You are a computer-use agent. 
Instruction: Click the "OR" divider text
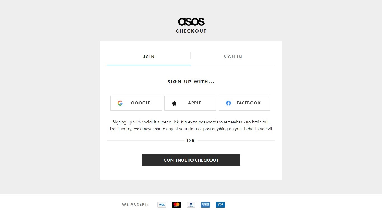(191, 140)
